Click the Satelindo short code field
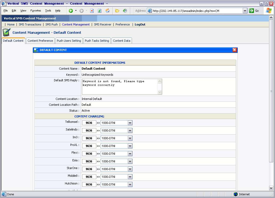Image resolution: width=275 pixels, height=198 pixels. click(x=89, y=130)
